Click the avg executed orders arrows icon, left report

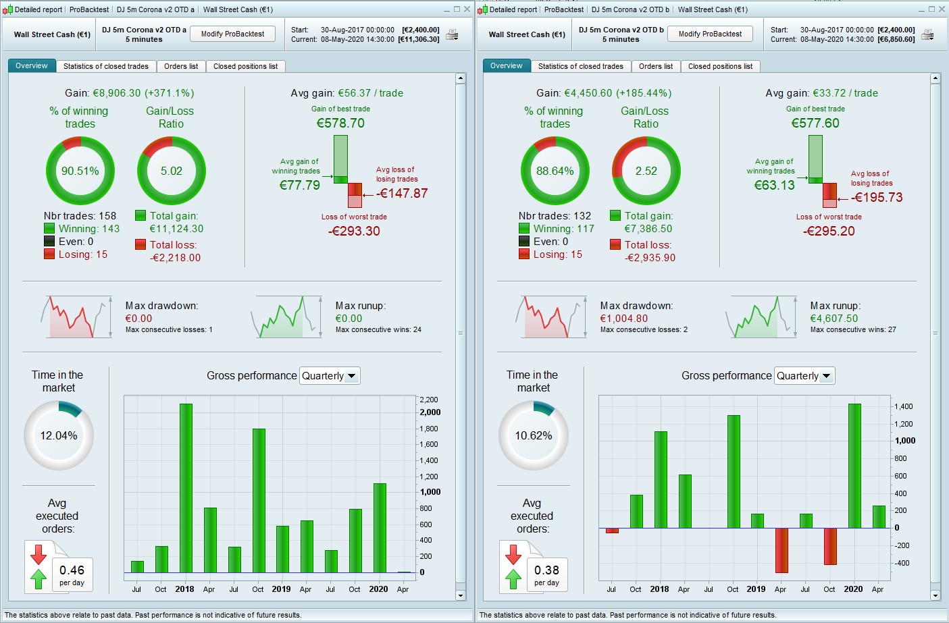39,567
